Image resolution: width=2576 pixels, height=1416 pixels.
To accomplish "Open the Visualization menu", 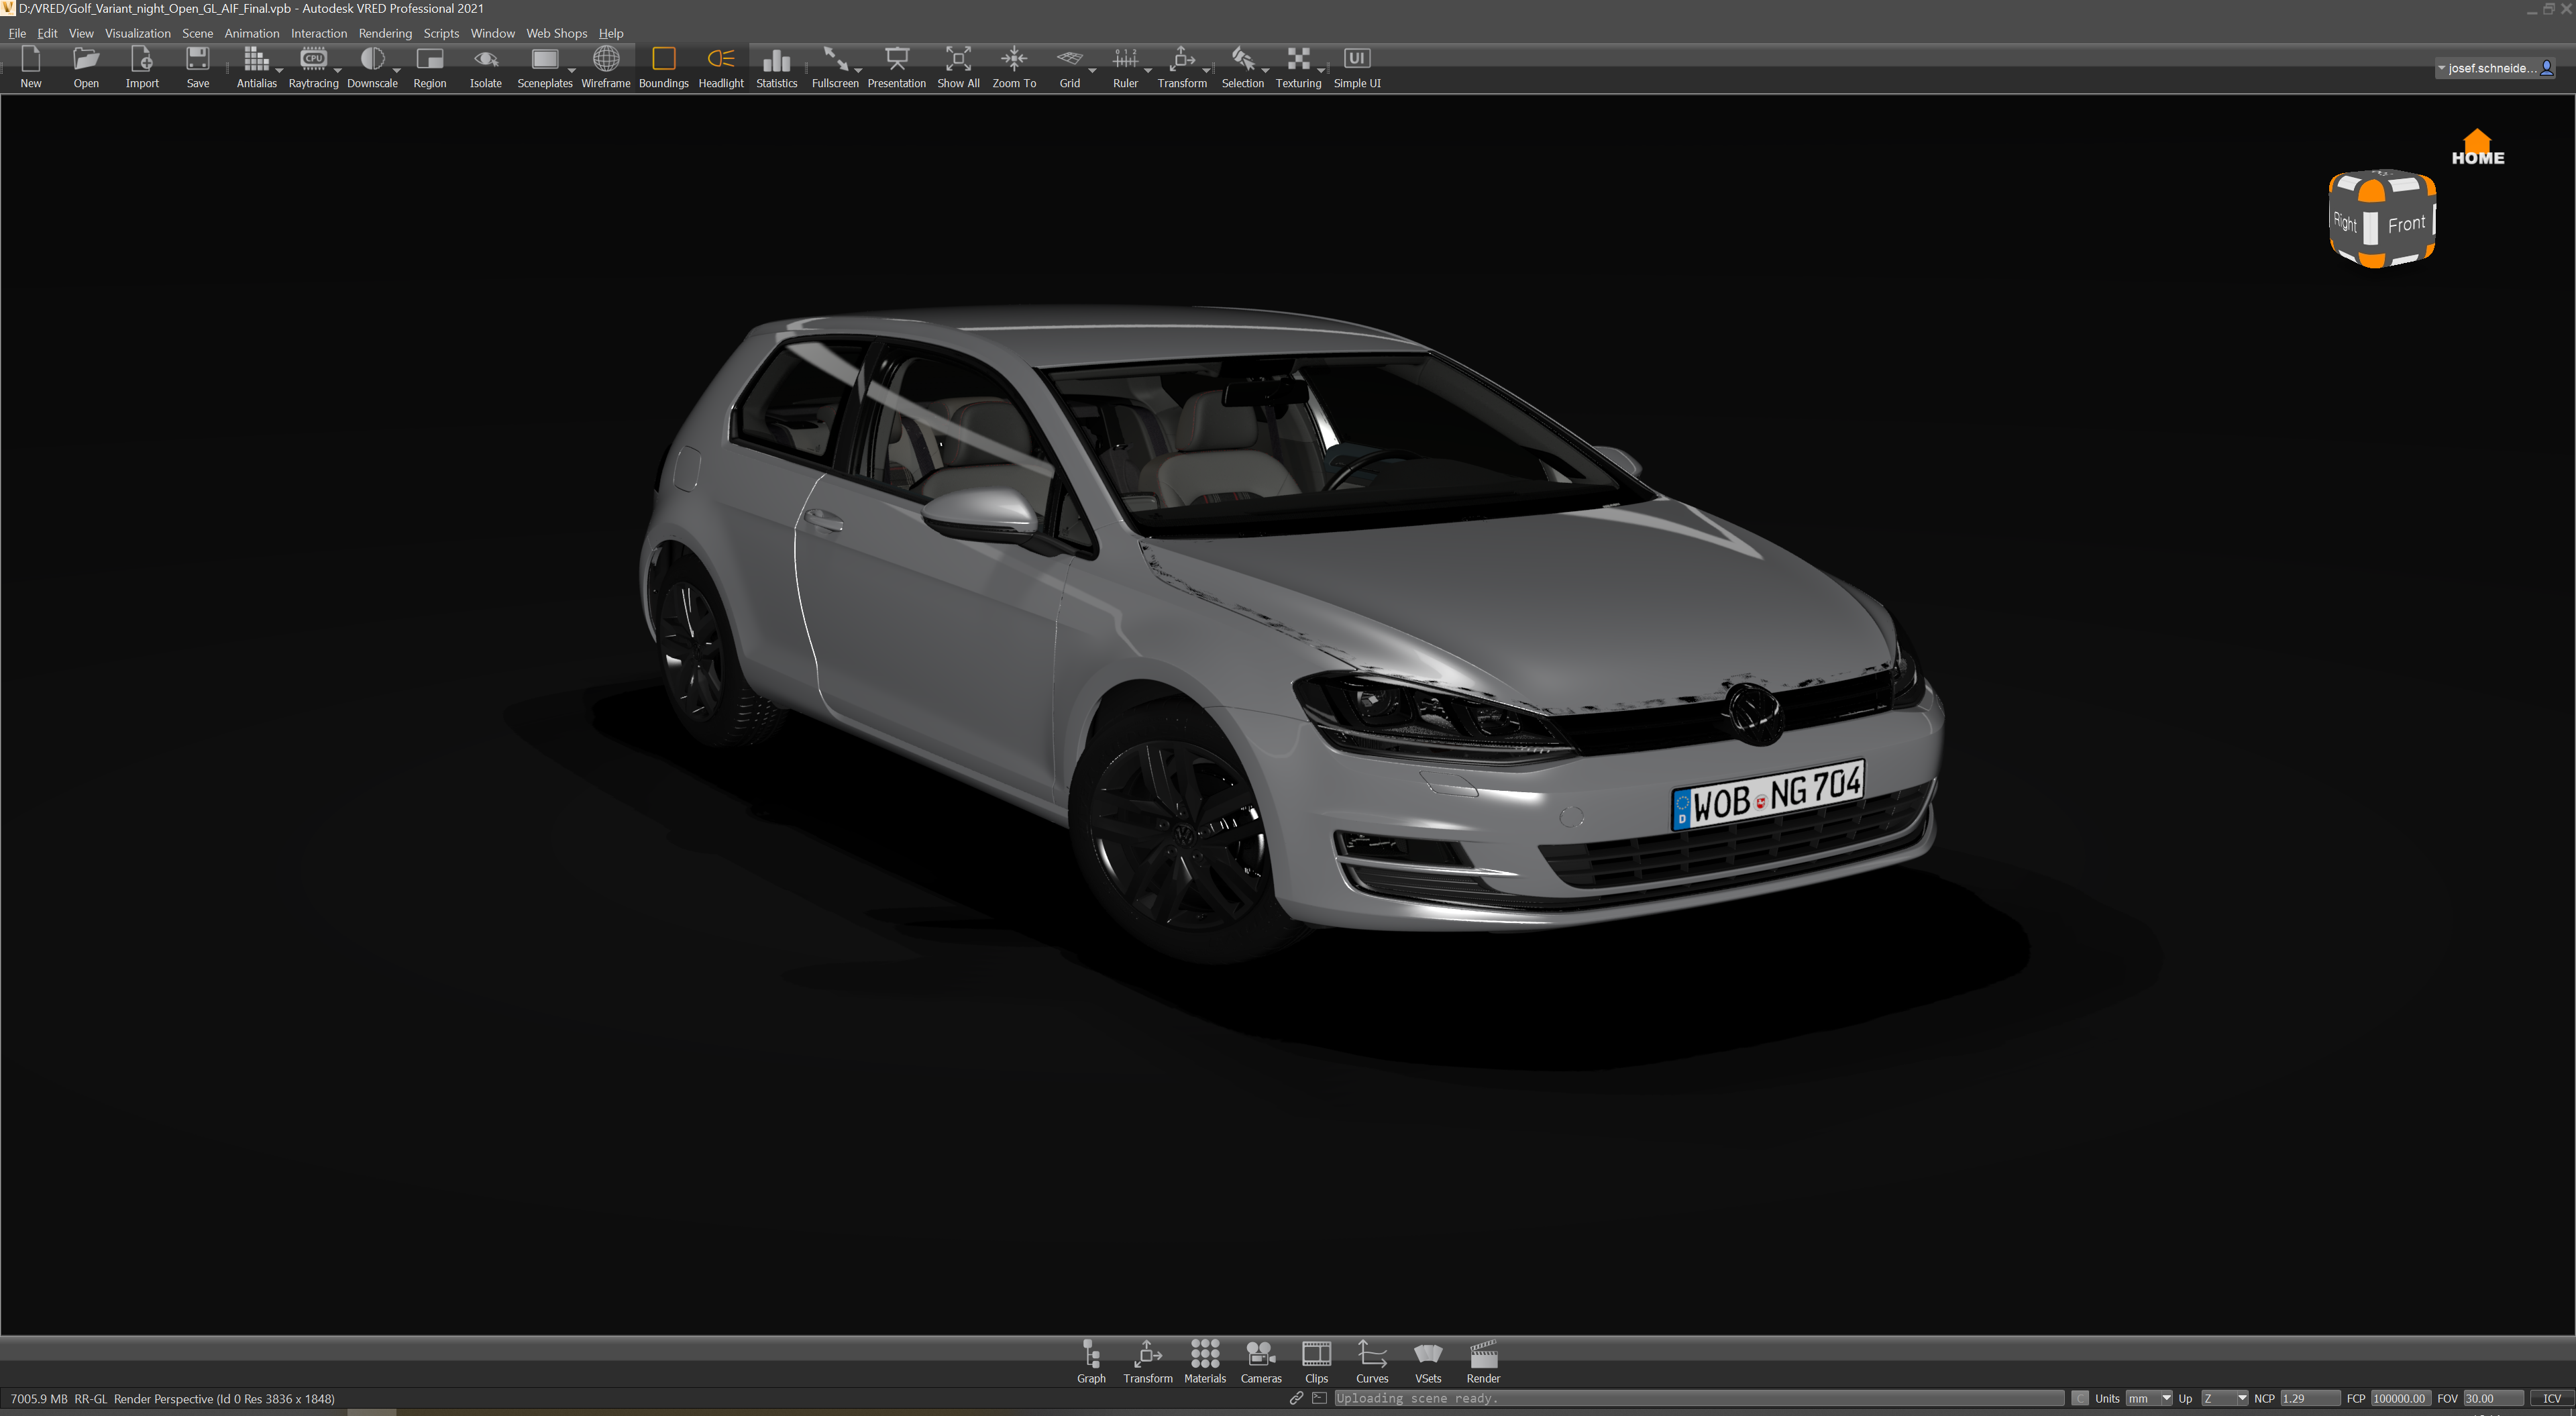I will tap(137, 33).
